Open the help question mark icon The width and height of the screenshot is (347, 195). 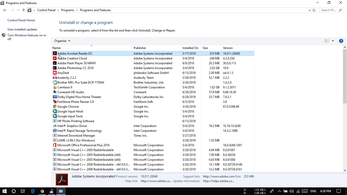pos(341,41)
